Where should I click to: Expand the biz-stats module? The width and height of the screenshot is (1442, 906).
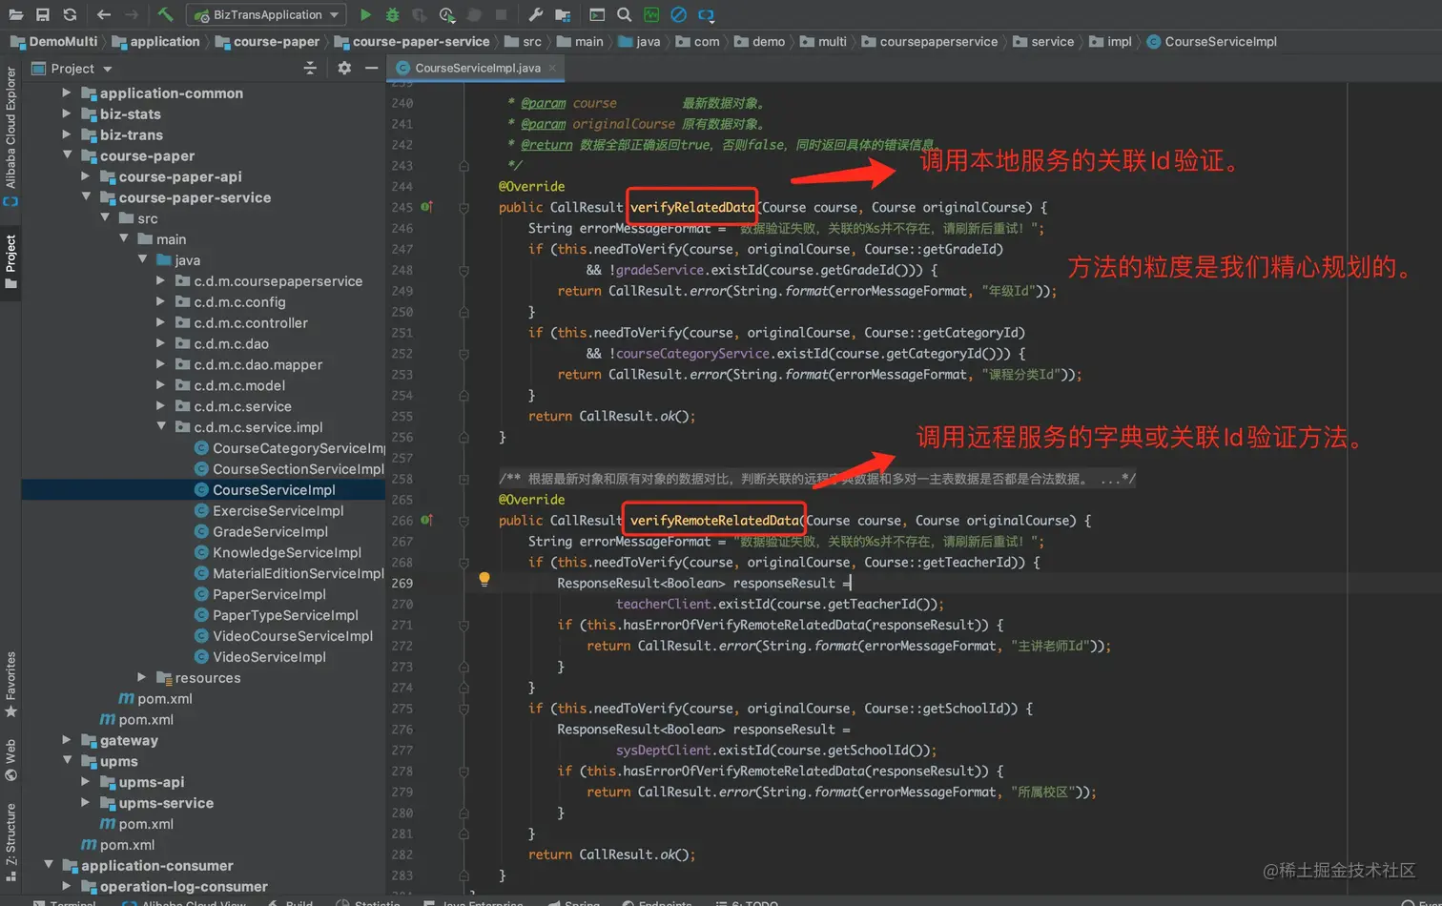click(67, 113)
